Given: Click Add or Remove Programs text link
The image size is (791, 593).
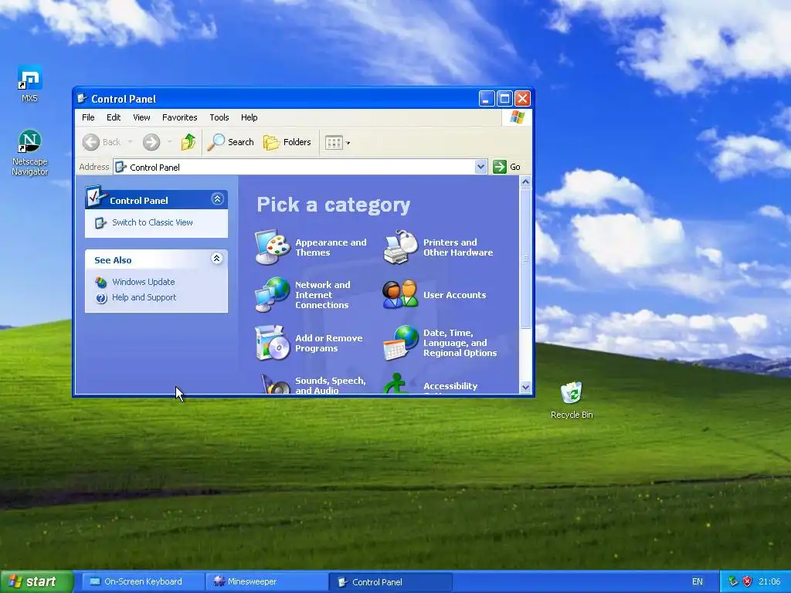Looking at the screenshot, I should (329, 344).
